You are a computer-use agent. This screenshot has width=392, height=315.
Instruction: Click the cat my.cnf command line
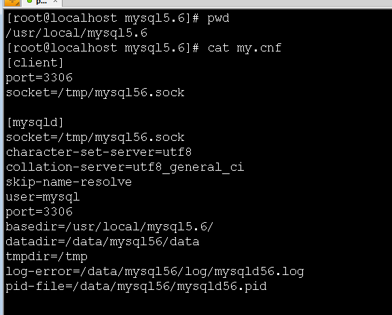click(x=144, y=48)
